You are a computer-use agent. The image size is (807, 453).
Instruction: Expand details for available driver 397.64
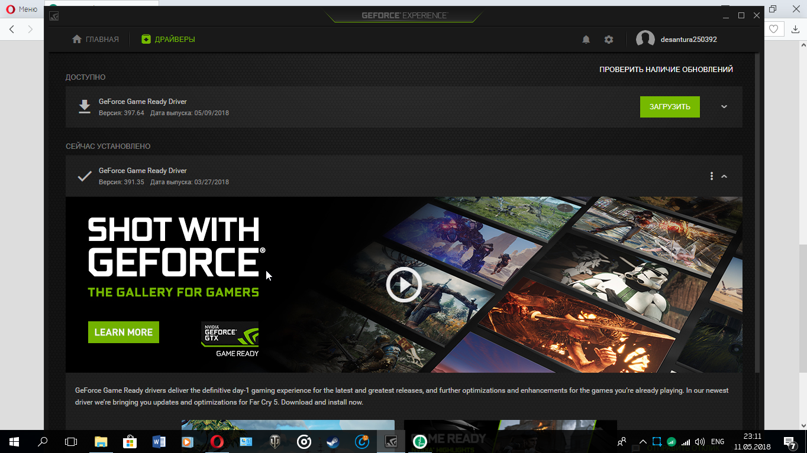pos(724,107)
